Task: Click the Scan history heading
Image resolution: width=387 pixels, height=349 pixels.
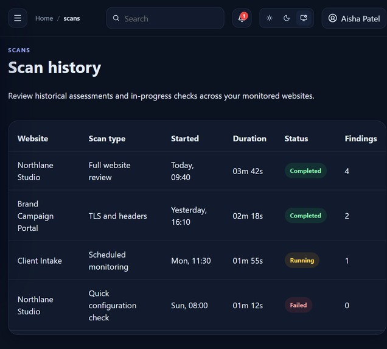Action: click(x=55, y=68)
